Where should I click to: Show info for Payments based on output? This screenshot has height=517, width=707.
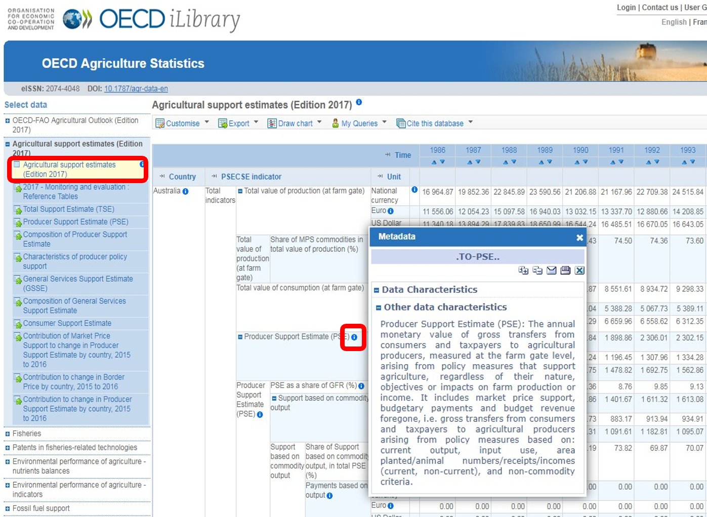pos(329,496)
